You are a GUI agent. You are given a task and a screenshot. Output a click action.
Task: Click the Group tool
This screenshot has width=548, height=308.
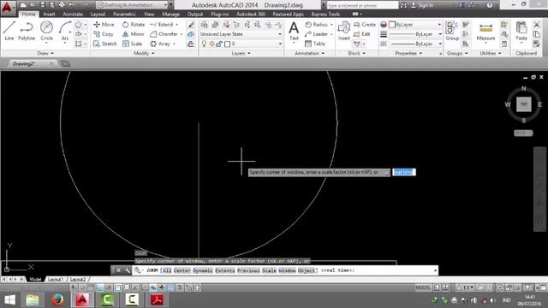[452, 31]
